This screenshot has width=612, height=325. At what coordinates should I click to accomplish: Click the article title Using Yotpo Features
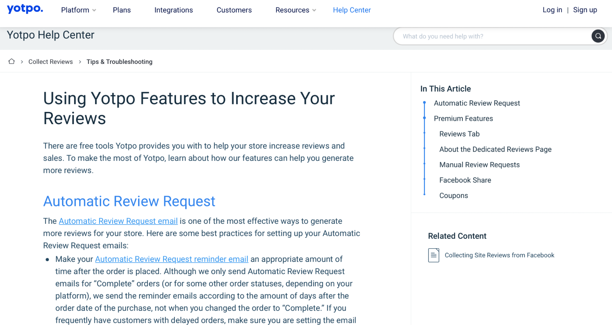click(x=189, y=108)
